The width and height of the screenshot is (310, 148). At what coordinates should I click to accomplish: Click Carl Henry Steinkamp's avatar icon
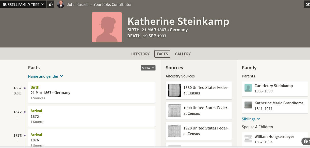click(248, 88)
